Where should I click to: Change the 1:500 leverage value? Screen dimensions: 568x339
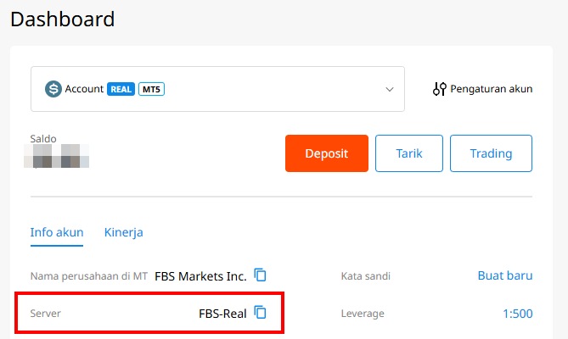tap(518, 314)
